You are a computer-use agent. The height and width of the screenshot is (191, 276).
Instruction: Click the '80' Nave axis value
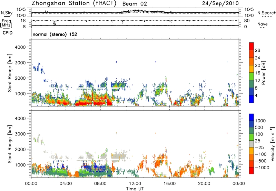[x=247, y=21]
